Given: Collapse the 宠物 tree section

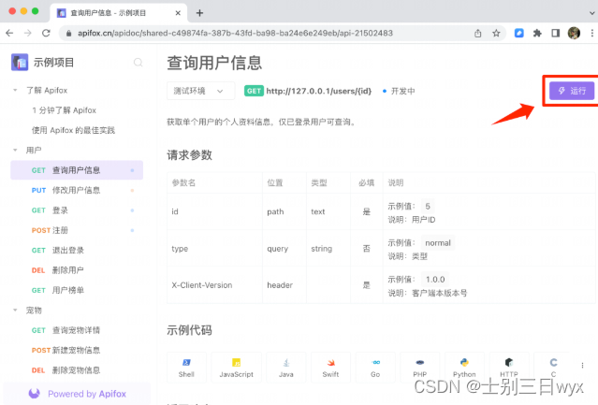Looking at the screenshot, I should click(x=15, y=311).
